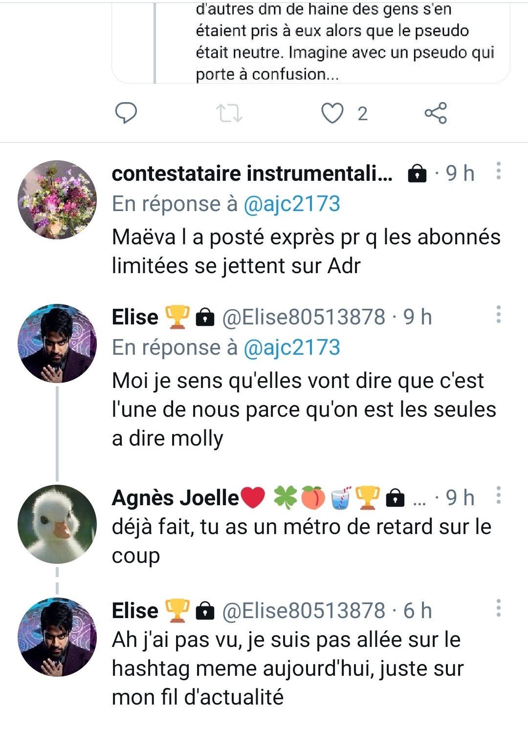Open more options on Elise's 9 h reply
This screenshot has height=729, width=528.
498,315
